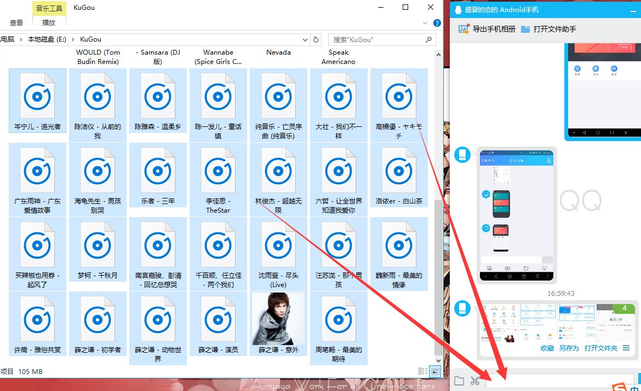The width and height of the screenshot is (641, 391).
Task: Expand the Explorer ribbon chevron
Action: click(x=425, y=23)
